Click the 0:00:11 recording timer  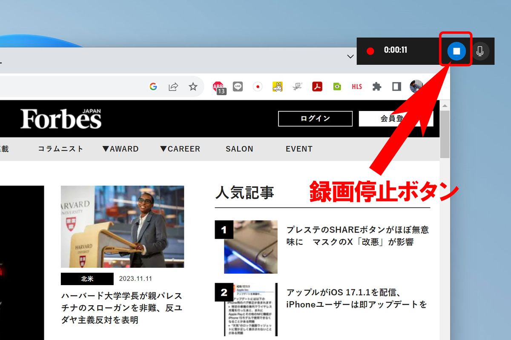[x=396, y=50]
